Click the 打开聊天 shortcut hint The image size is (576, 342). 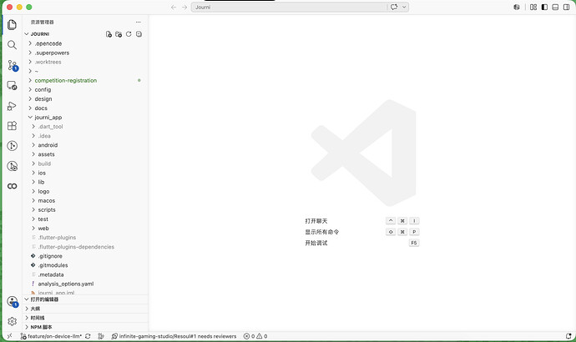click(316, 221)
